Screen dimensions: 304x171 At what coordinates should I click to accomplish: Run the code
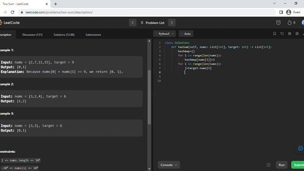click(282, 165)
